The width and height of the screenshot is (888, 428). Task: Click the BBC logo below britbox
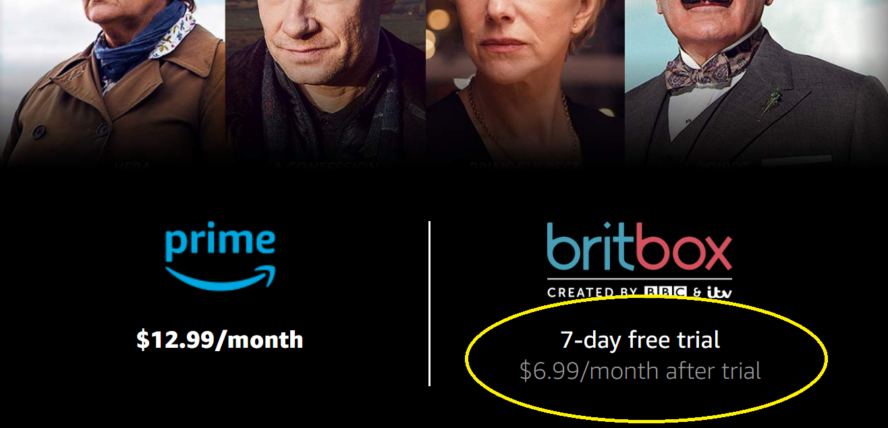pyautogui.click(x=665, y=293)
